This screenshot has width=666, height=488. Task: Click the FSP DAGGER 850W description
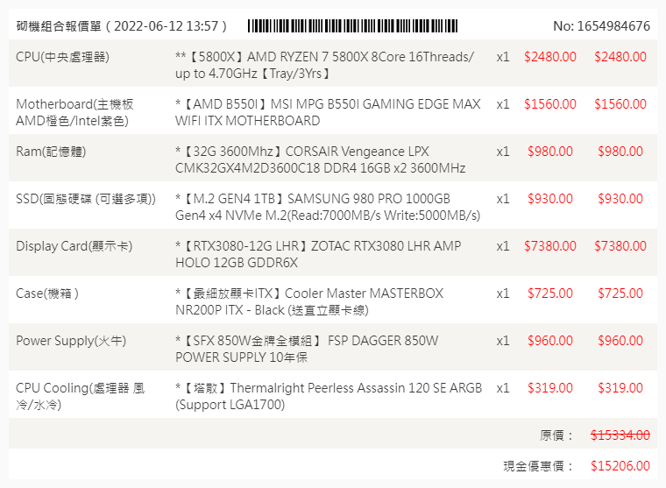point(307,349)
